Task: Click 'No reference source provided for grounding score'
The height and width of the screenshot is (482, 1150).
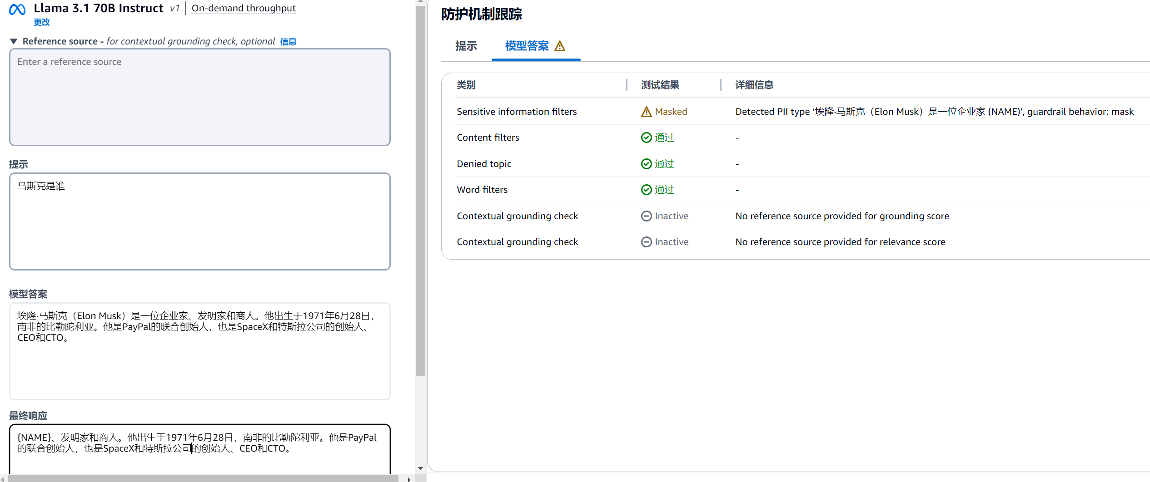Action: [x=842, y=216]
